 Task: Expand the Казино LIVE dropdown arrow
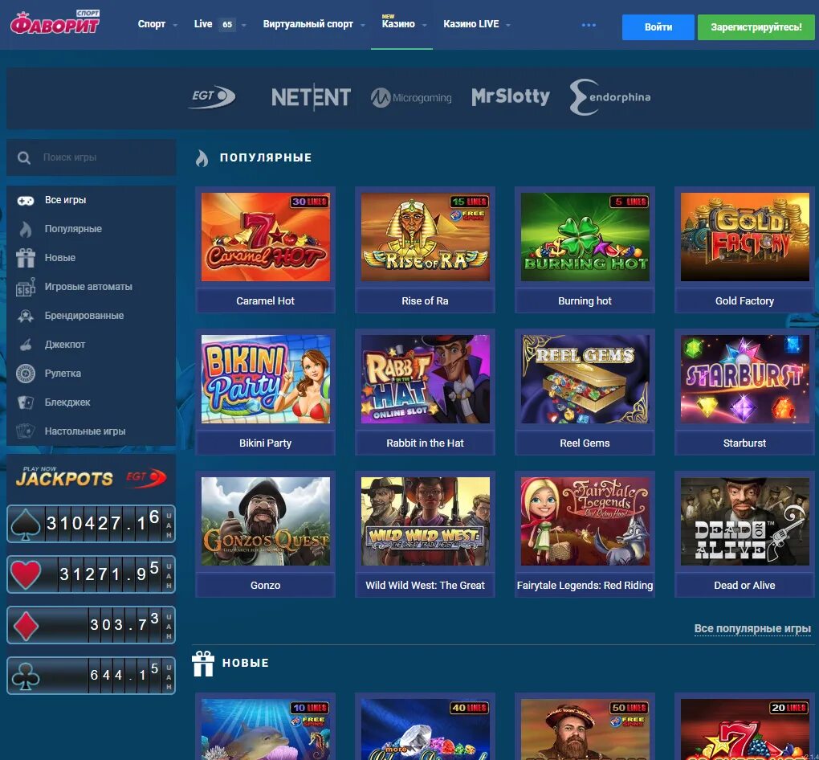(508, 25)
